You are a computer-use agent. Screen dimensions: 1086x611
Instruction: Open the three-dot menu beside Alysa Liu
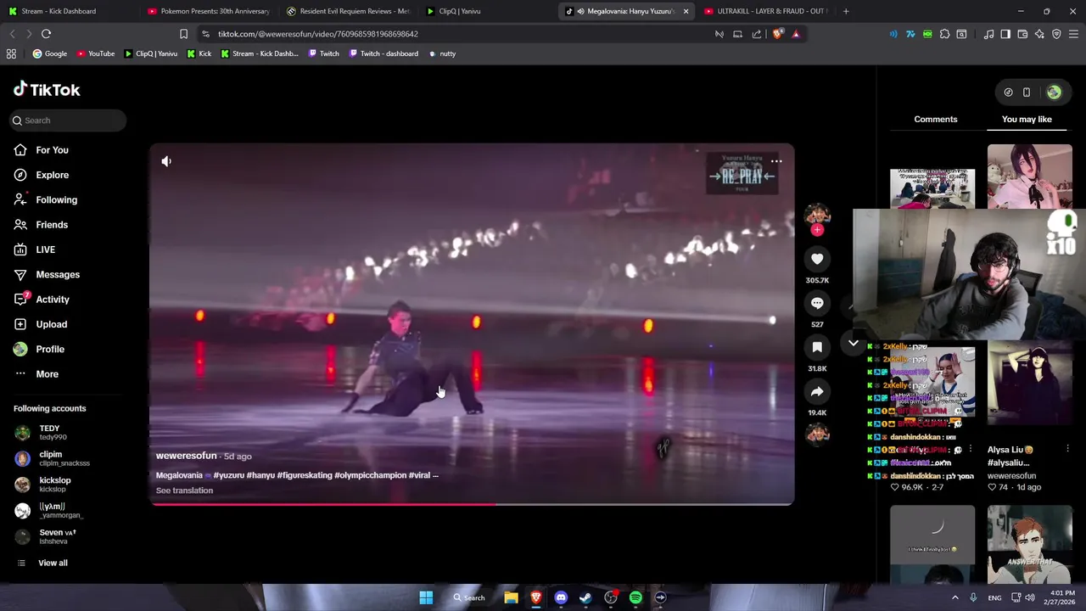1067,450
